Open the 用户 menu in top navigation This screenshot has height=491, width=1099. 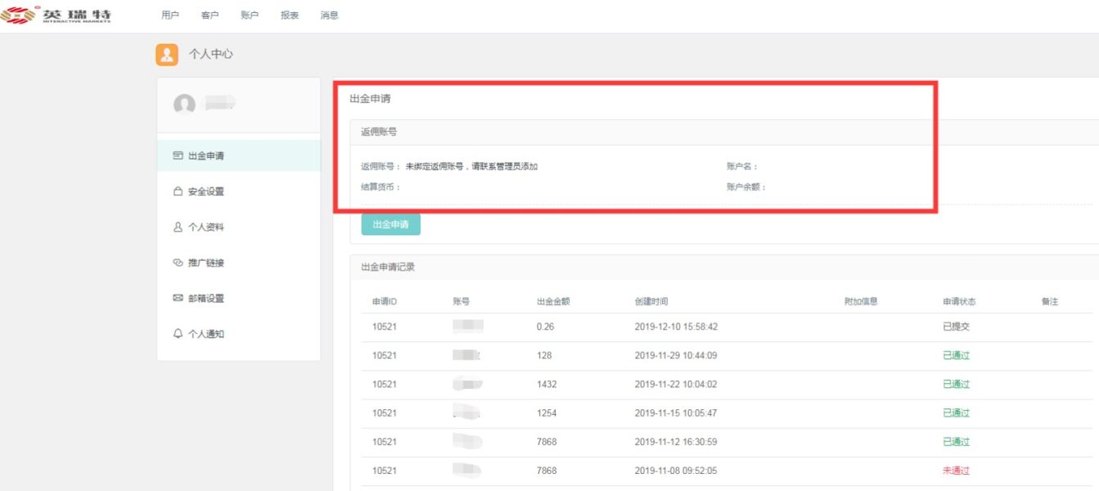click(170, 15)
